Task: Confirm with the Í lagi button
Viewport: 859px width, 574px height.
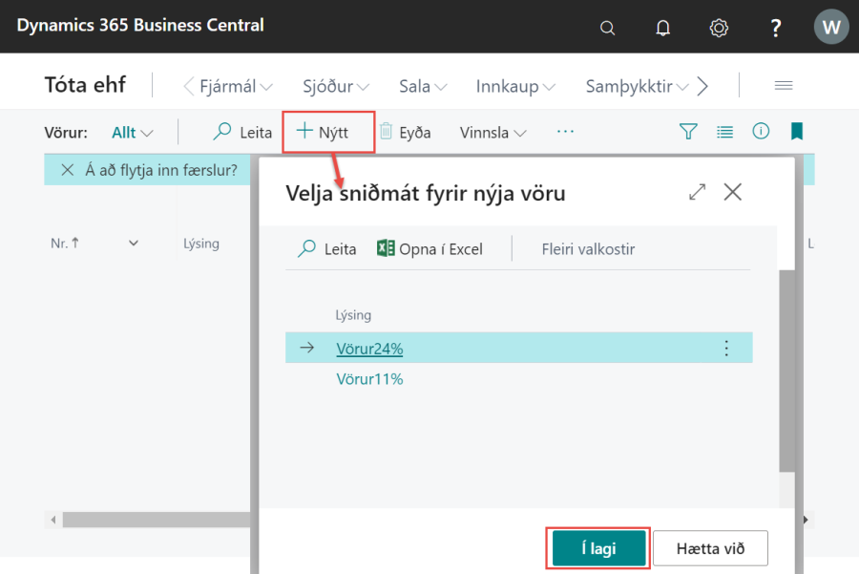Action: (598, 548)
